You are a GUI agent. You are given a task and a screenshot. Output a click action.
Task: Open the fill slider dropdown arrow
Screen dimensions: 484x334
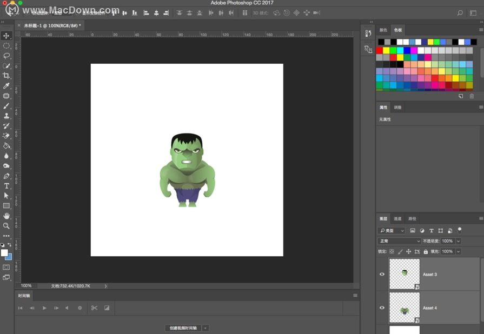(459, 252)
